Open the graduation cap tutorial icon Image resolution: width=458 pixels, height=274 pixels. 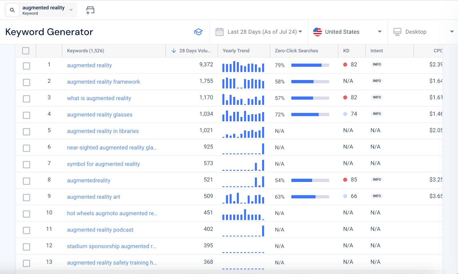tap(198, 32)
